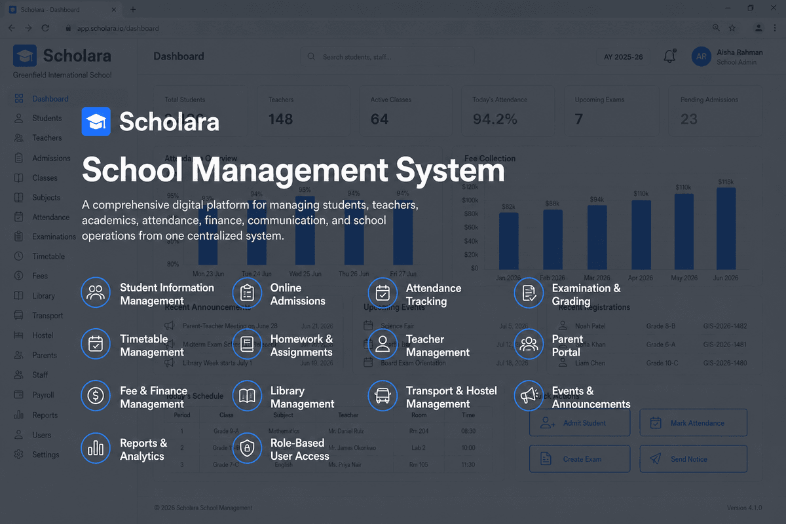The image size is (786, 524).
Task: Click the AR user avatar
Action: (x=702, y=57)
